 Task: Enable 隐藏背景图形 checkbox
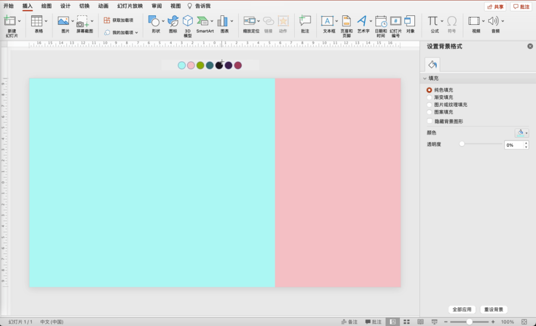click(429, 121)
